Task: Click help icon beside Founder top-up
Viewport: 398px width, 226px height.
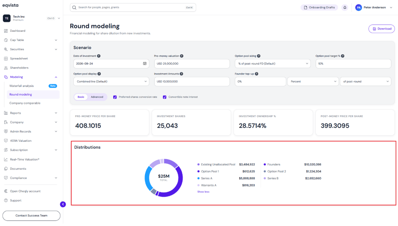Action: tap(256, 74)
